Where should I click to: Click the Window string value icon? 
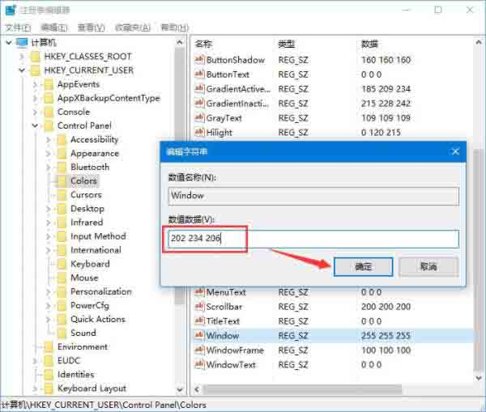click(199, 335)
